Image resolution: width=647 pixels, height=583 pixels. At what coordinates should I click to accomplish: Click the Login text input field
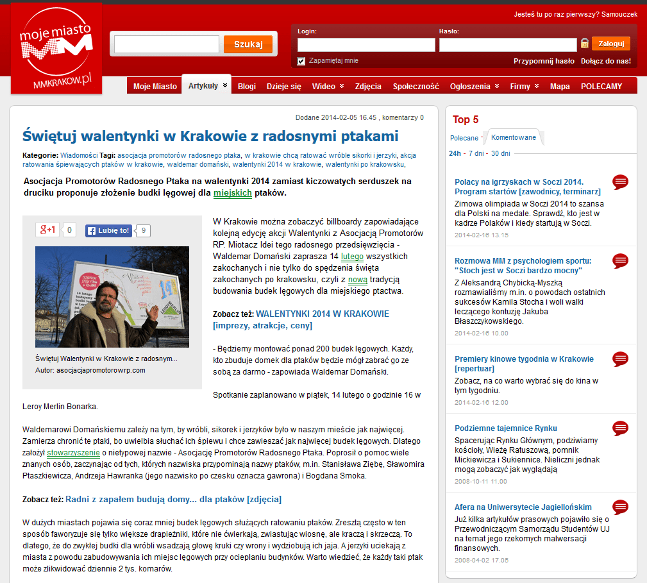366,45
